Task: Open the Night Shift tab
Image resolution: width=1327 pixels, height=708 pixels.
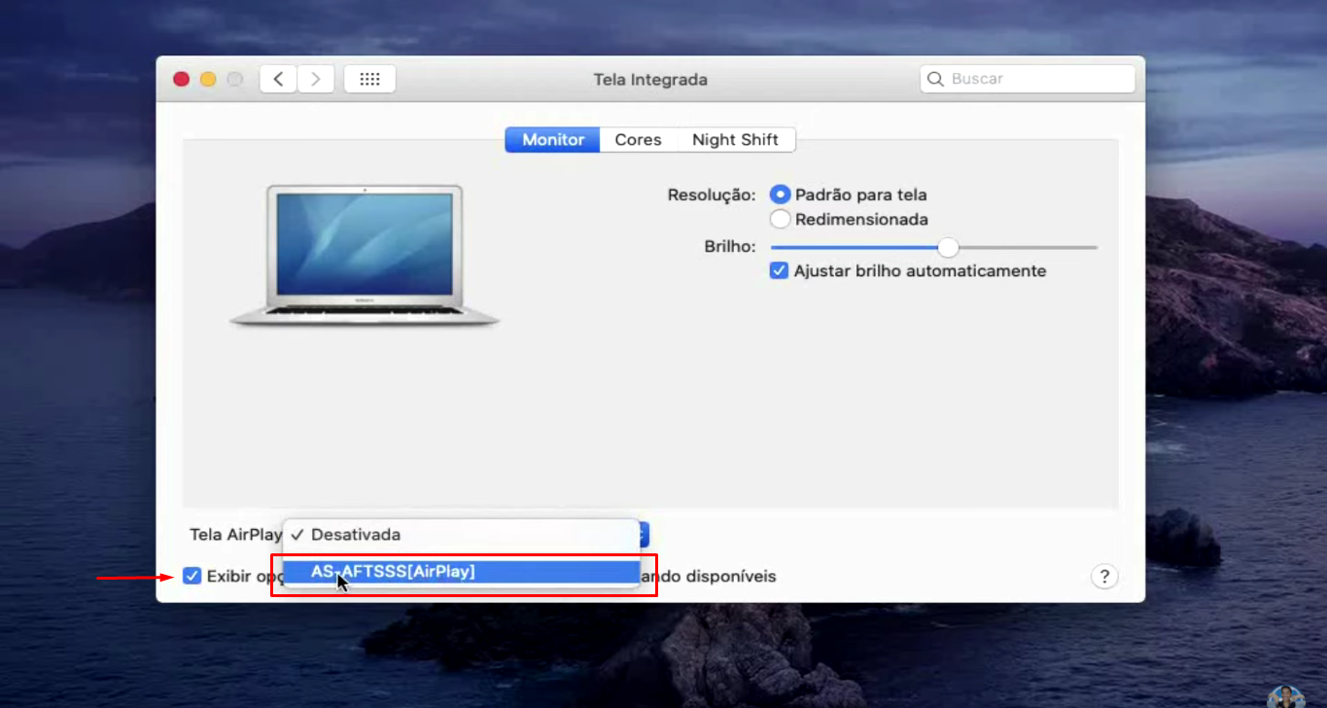Action: (x=735, y=140)
